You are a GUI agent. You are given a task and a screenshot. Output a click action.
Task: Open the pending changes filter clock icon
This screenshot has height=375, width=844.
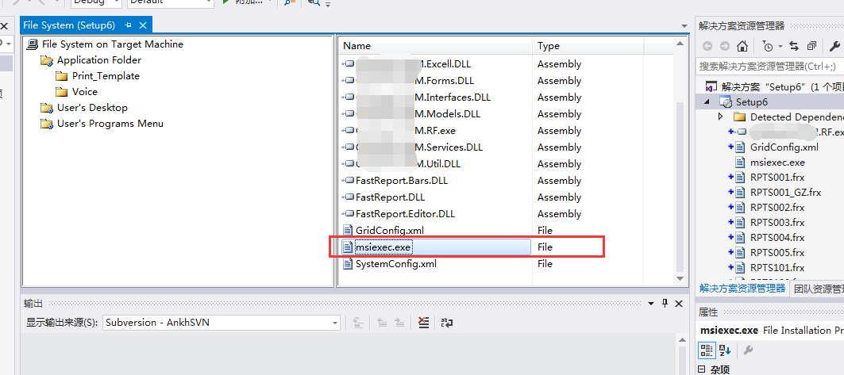[768, 47]
